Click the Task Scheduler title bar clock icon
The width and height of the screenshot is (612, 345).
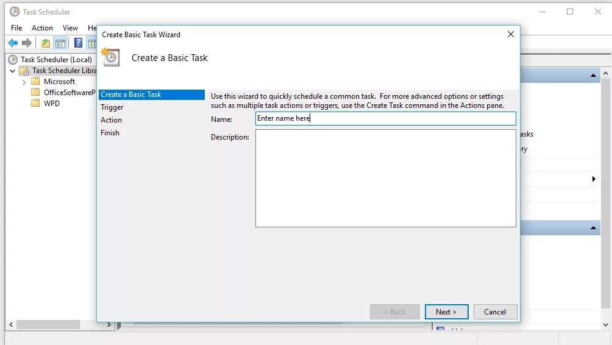15,12
